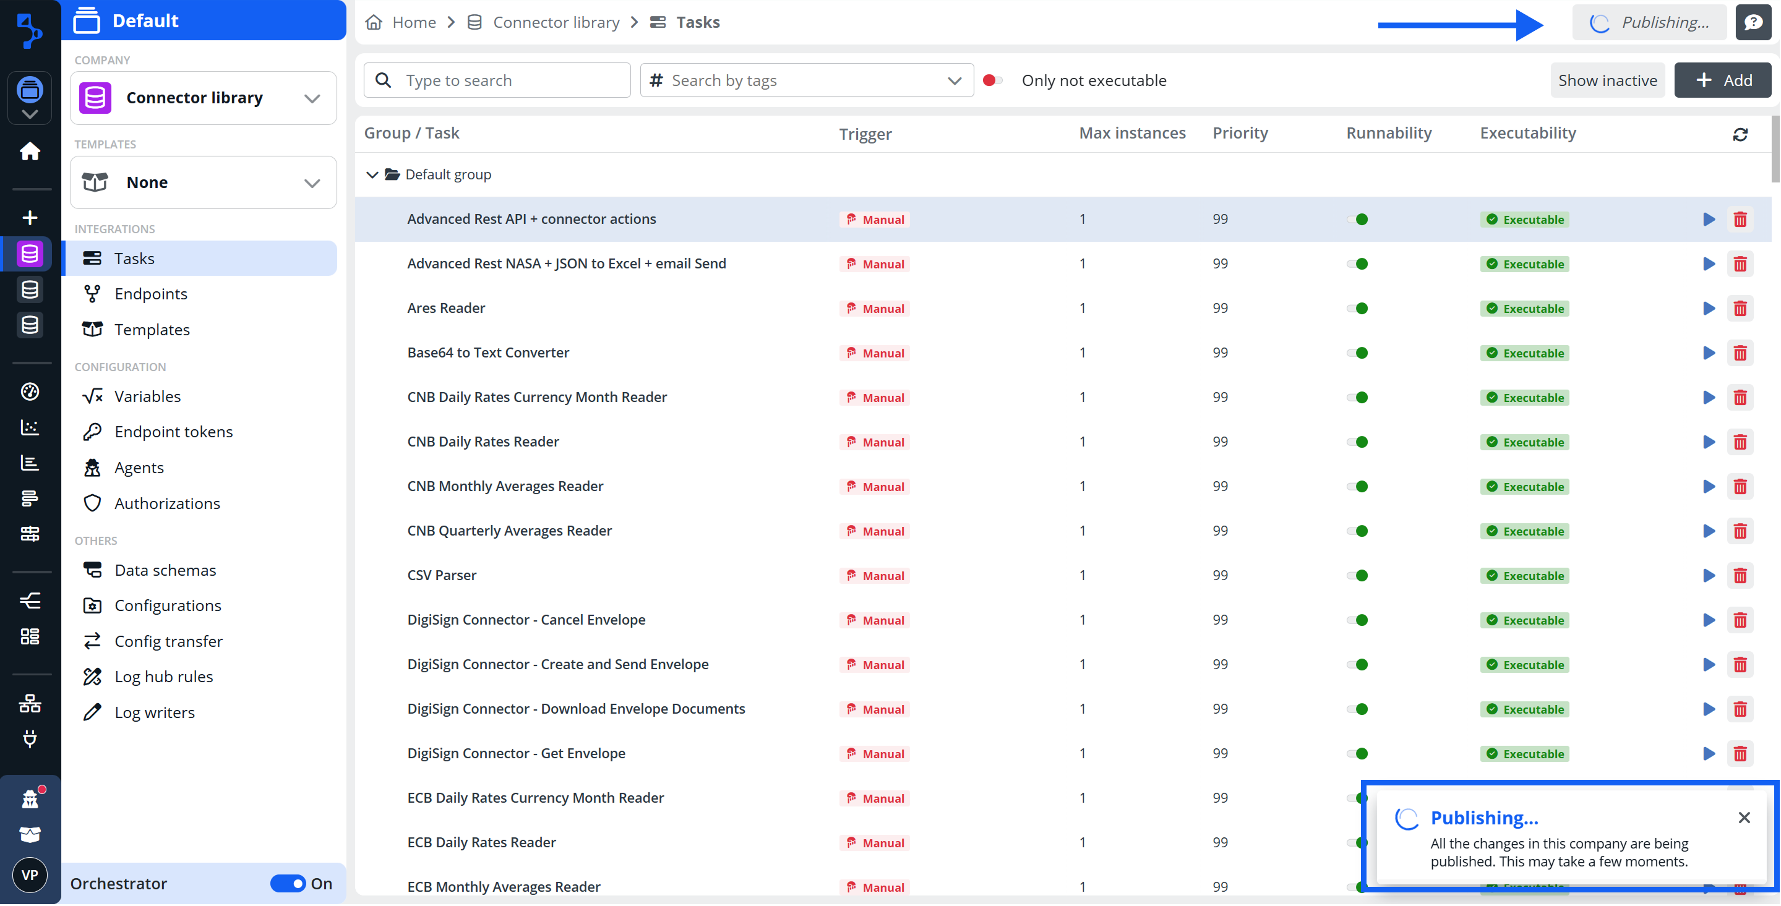Screen dimensions: 1781x906
Task: Run the Ares Reader task
Action: click(x=1709, y=308)
